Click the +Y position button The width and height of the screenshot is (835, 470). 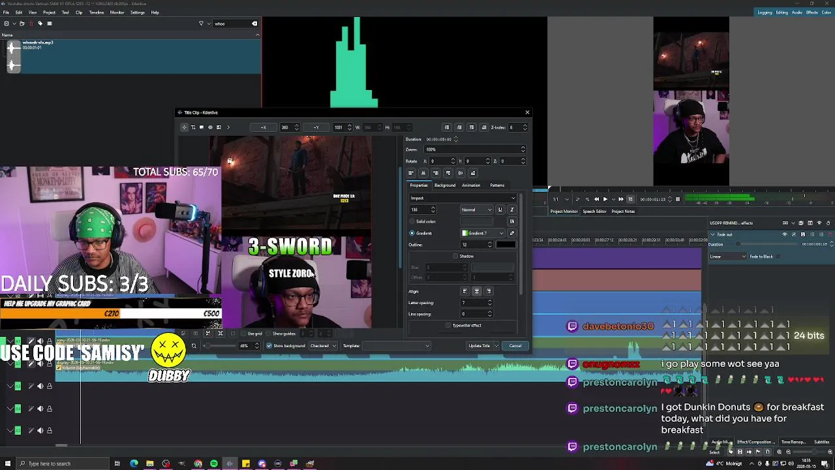[316, 127]
